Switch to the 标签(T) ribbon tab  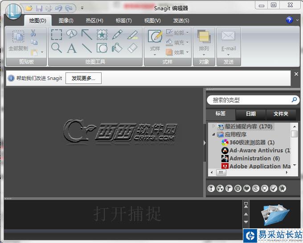coord(124,20)
